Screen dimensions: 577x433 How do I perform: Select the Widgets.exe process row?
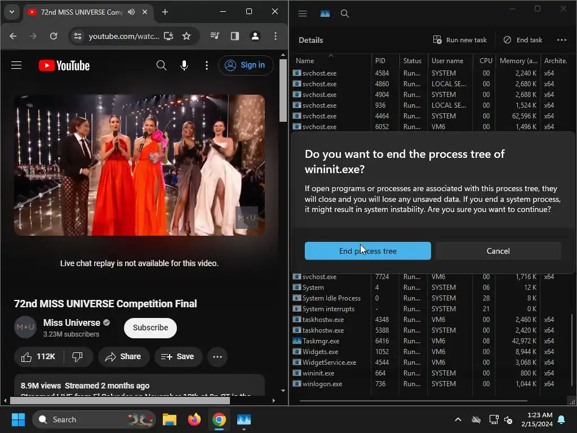430,352
